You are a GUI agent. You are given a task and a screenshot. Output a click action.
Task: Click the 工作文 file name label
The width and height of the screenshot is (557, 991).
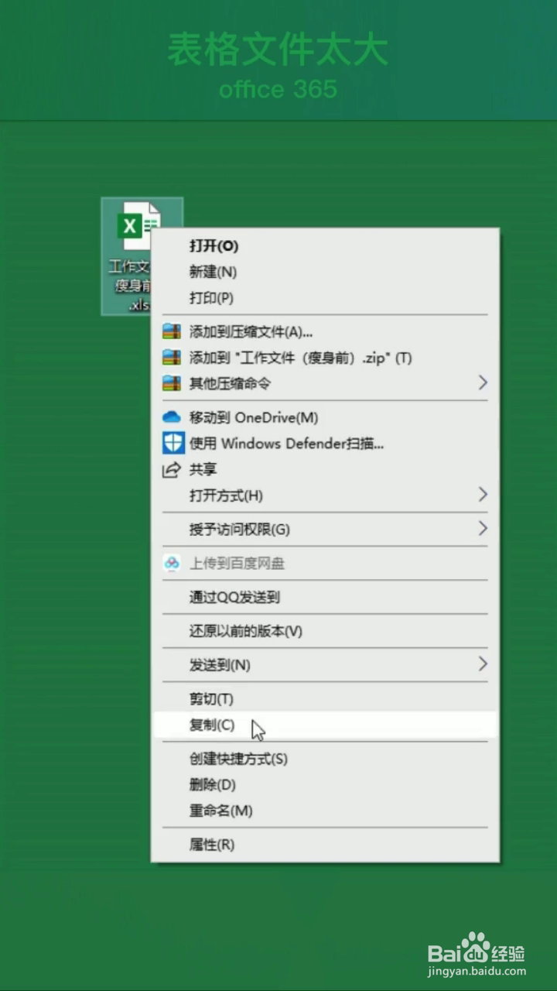(129, 266)
